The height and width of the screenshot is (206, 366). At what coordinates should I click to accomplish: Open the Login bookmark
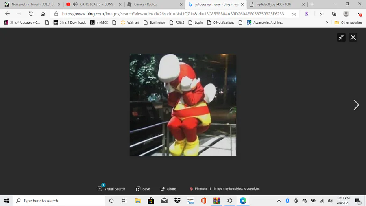196,22
